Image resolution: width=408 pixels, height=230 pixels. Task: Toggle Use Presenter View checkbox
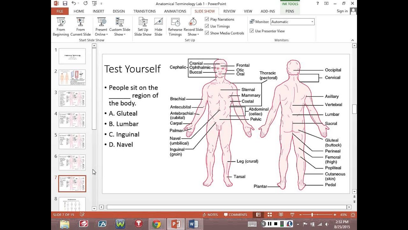coord(252,31)
